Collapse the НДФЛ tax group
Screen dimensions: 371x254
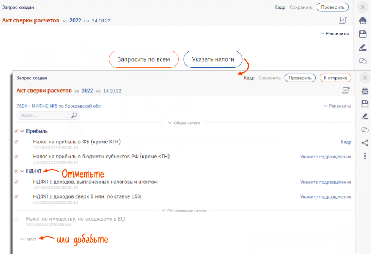pyautogui.click(x=22, y=171)
